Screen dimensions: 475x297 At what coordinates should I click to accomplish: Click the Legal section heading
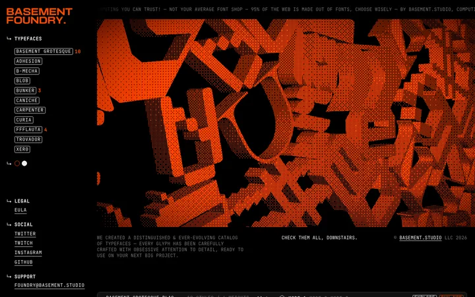tap(22, 201)
